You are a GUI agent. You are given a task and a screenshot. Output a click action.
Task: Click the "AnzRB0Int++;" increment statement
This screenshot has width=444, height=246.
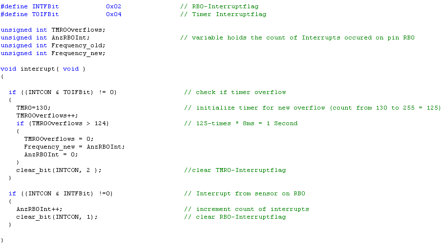pyautogui.click(x=39, y=209)
